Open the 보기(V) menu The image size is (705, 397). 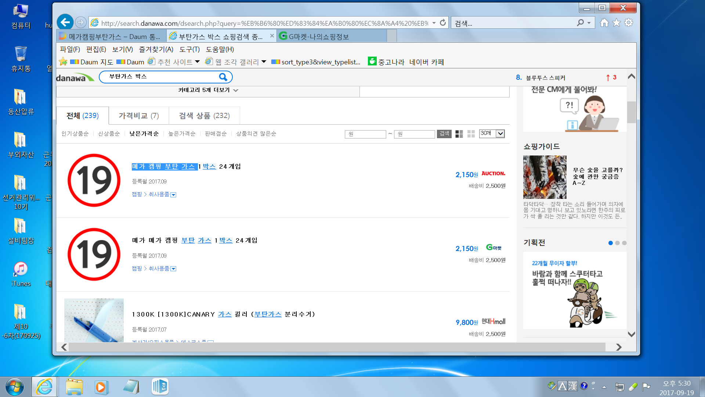pyautogui.click(x=122, y=49)
